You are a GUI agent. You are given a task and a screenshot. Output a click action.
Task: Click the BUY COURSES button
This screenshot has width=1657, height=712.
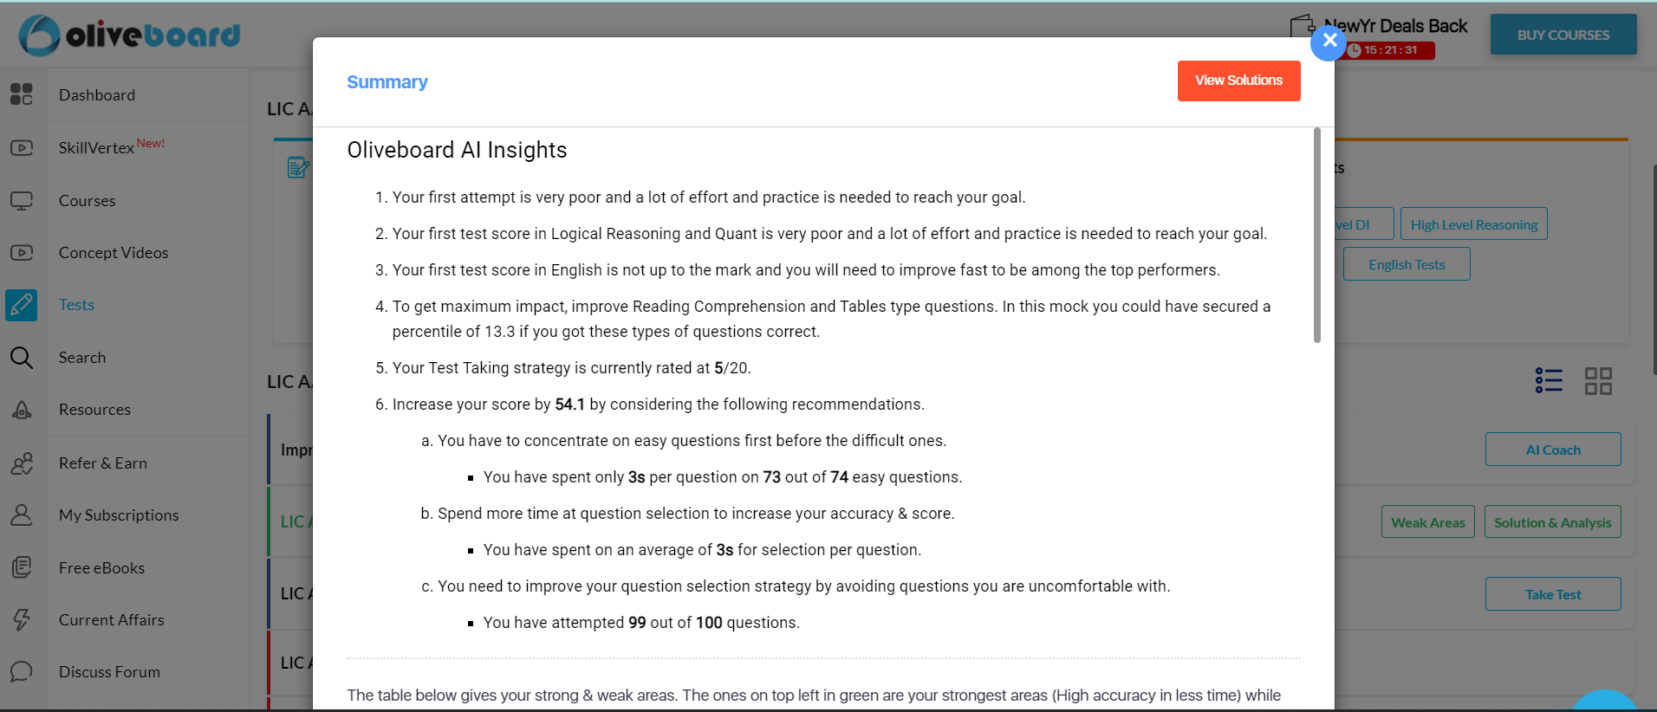tap(1563, 35)
